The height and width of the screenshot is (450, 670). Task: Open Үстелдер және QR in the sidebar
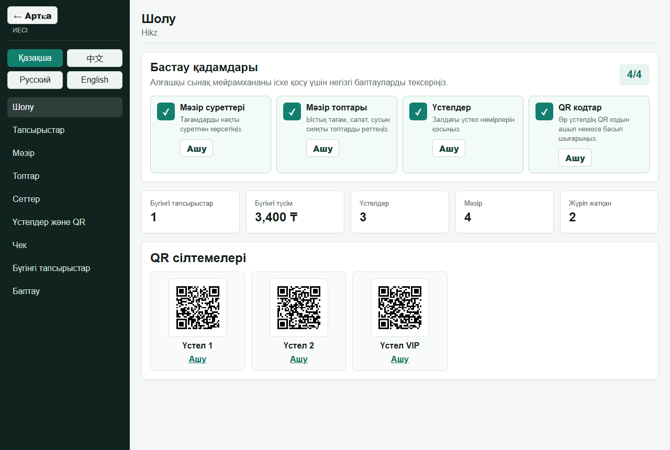point(65,222)
